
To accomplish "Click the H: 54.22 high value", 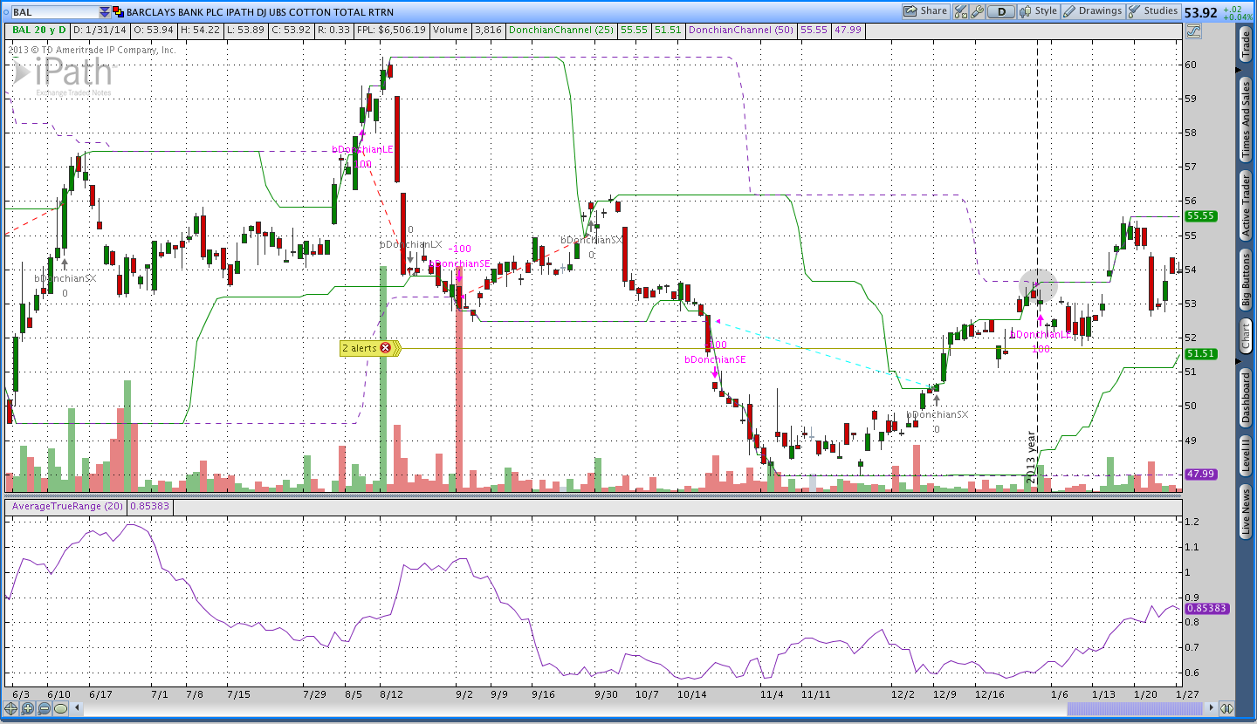I will pos(199,30).
